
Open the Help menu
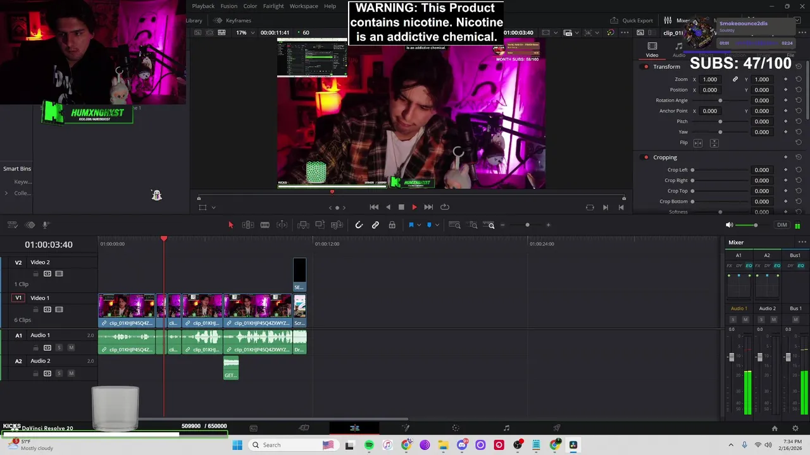tap(330, 6)
